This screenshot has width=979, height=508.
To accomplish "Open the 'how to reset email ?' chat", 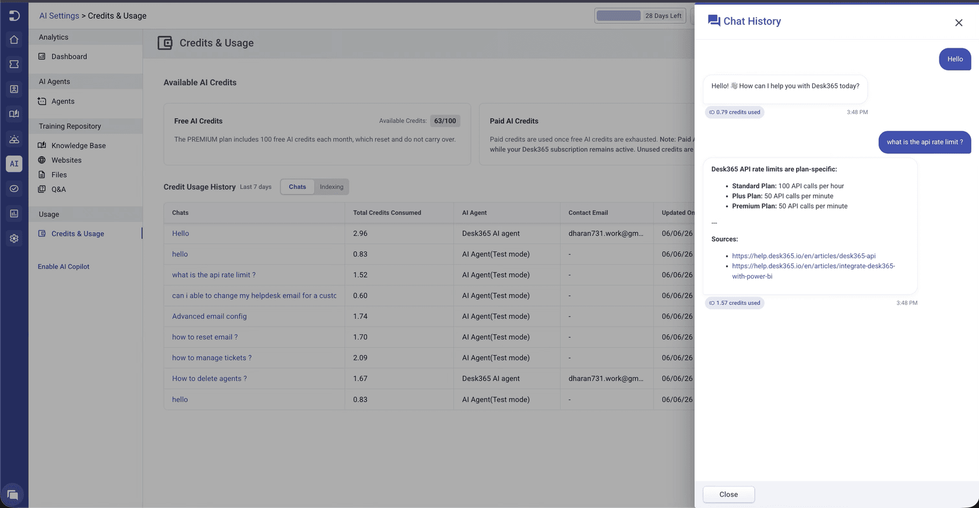I will pos(205,337).
